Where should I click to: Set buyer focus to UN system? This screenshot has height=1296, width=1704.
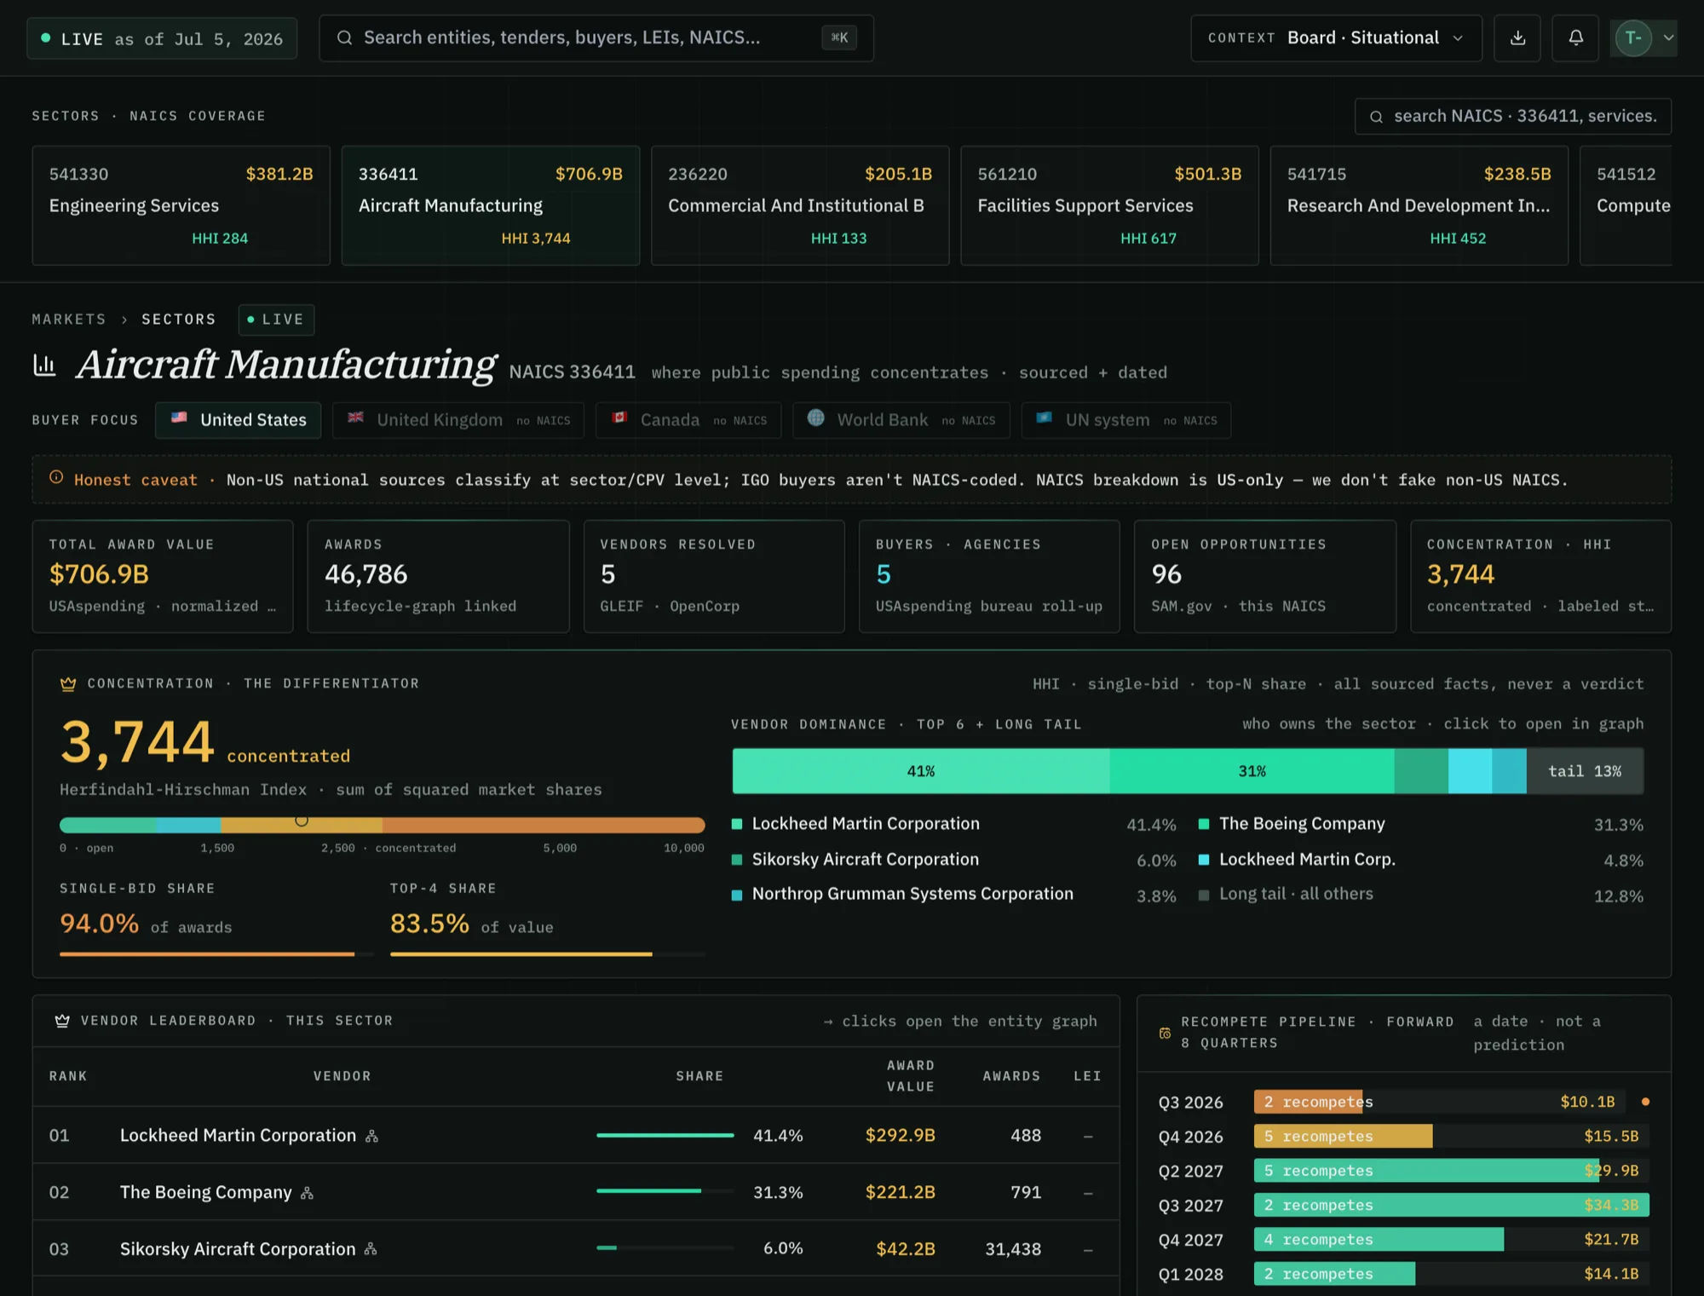(1125, 420)
